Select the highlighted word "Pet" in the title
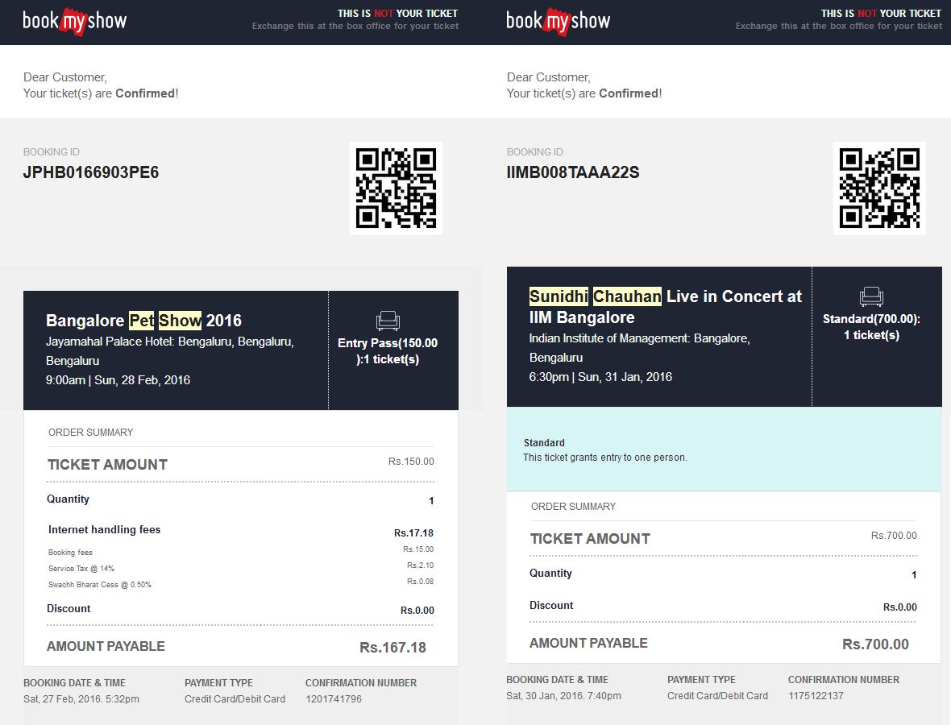The height and width of the screenshot is (725, 951). [141, 321]
